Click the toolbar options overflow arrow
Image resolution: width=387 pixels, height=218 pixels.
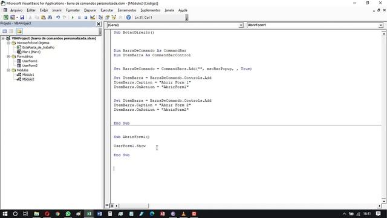[x=187, y=18]
